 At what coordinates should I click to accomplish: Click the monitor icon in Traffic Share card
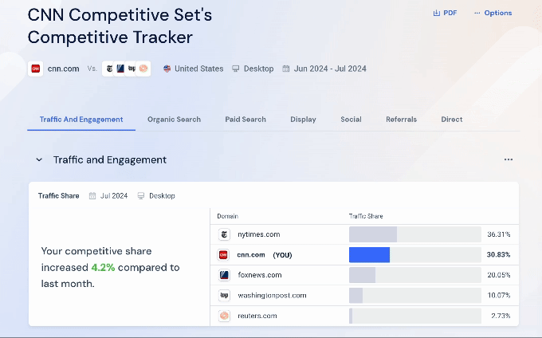click(x=141, y=196)
